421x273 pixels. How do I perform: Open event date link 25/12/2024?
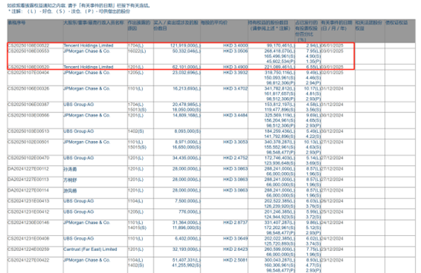(x=332, y=212)
